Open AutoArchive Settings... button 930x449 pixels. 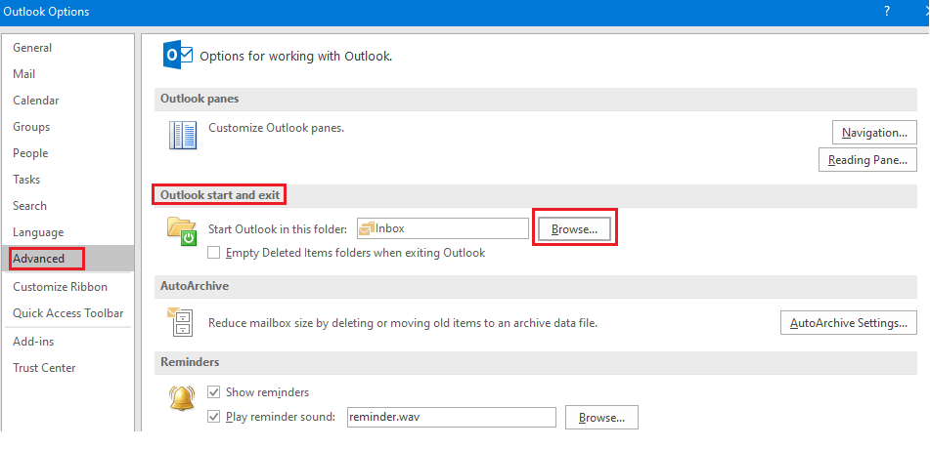click(849, 323)
